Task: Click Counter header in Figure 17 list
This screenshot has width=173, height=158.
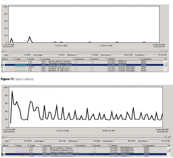Action: pyautogui.click(x=58, y=146)
